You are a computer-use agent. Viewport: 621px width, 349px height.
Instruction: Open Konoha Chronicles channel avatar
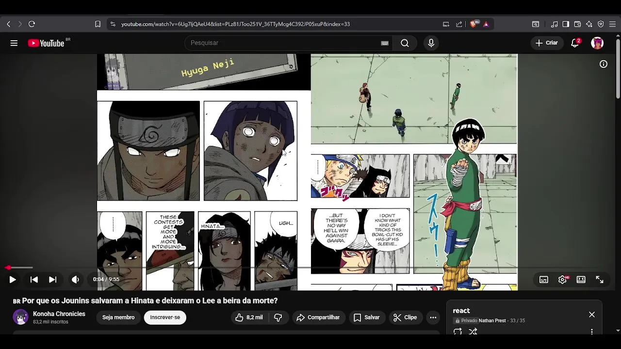[x=20, y=317]
